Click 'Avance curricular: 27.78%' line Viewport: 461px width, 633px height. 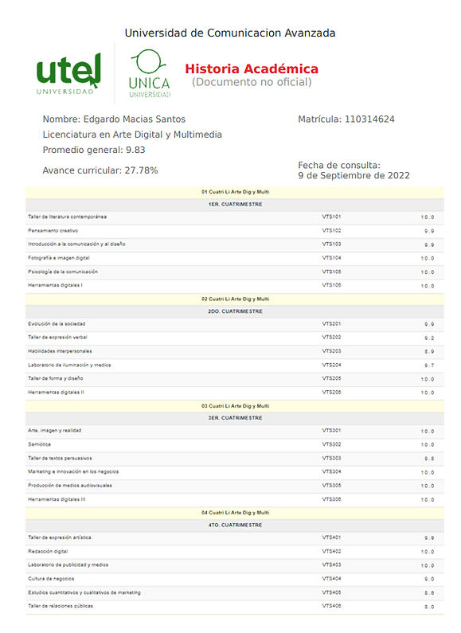point(100,170)
